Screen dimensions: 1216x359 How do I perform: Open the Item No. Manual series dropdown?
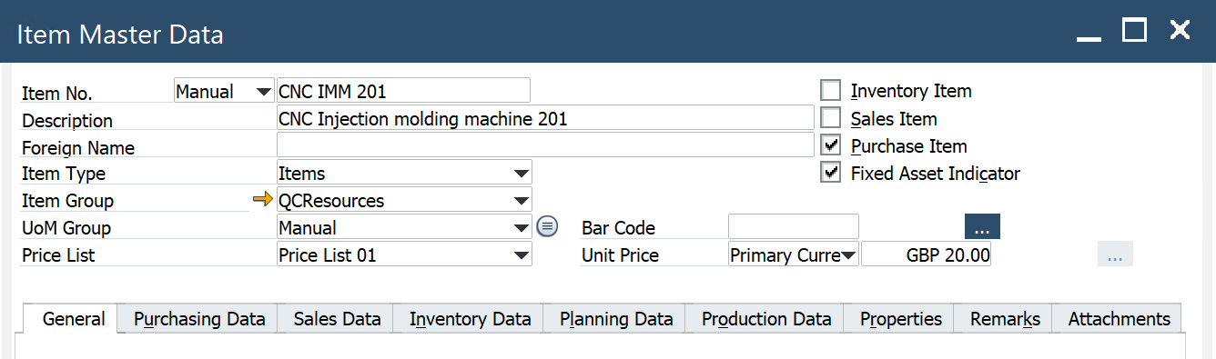click(224, 91)
